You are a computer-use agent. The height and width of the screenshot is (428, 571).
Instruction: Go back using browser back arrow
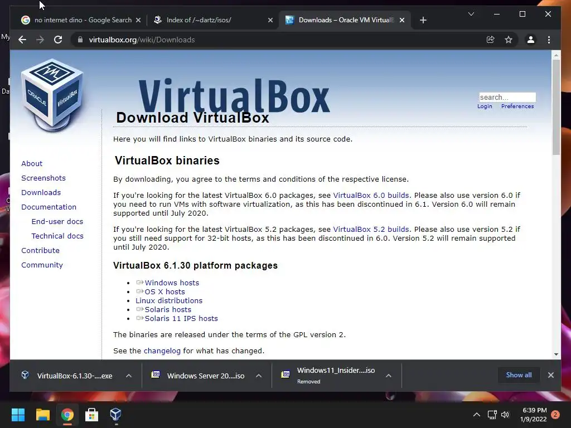coord(22,40)
